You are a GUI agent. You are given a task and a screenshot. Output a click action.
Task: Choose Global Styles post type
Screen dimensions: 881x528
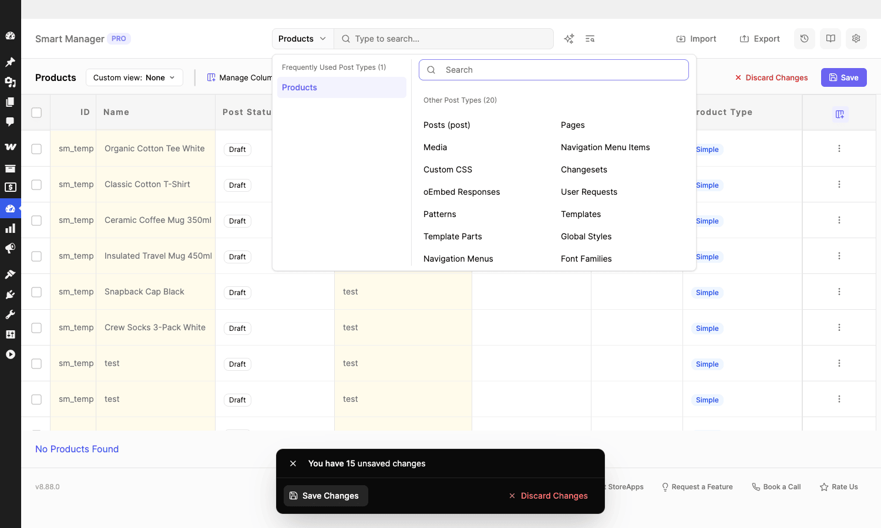(x=586, y=236)
